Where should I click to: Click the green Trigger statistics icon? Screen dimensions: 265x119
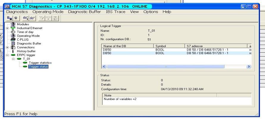[x=25, y=63]
